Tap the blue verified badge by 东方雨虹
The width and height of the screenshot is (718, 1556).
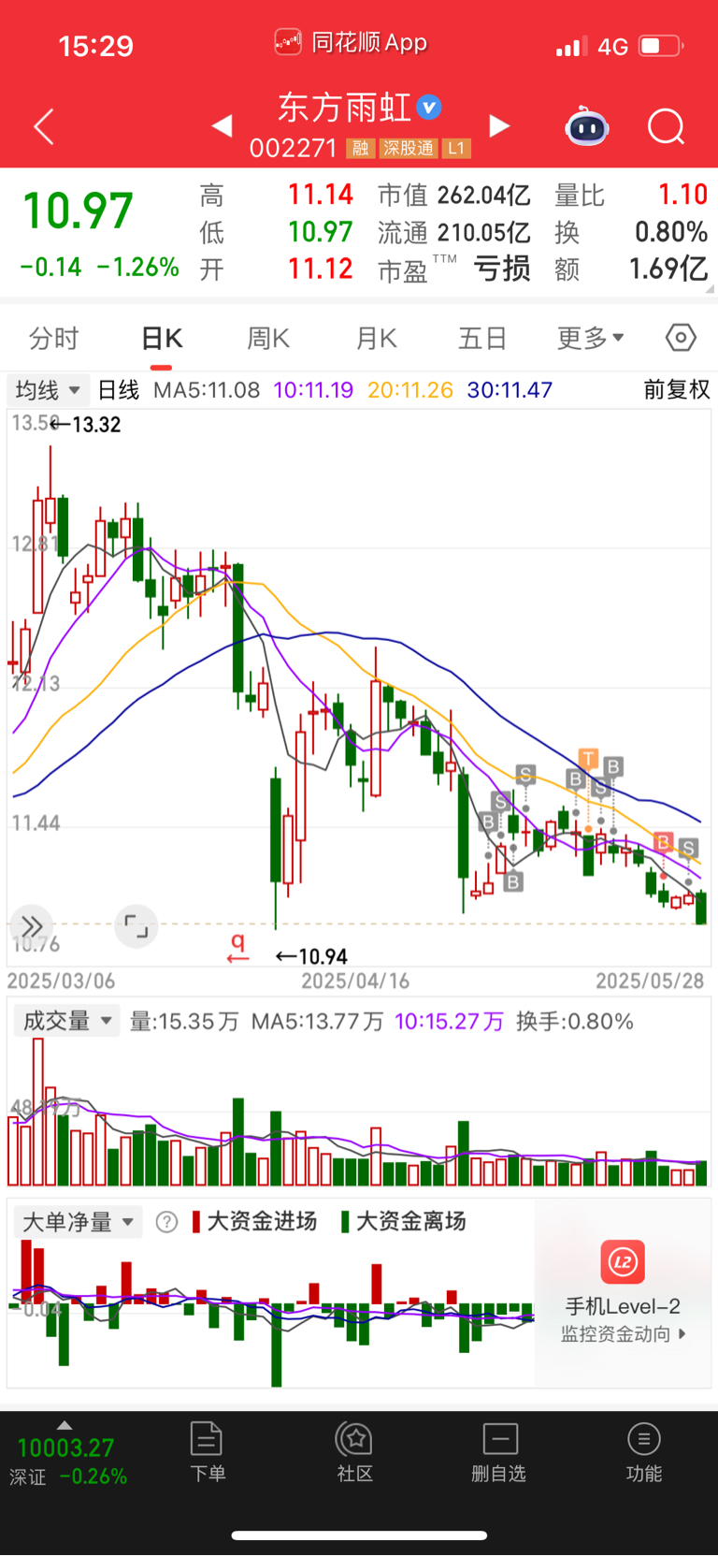click(x=429, y=108)
